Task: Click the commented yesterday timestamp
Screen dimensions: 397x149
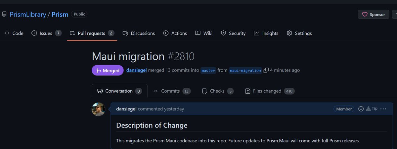Action: point(161,109)
